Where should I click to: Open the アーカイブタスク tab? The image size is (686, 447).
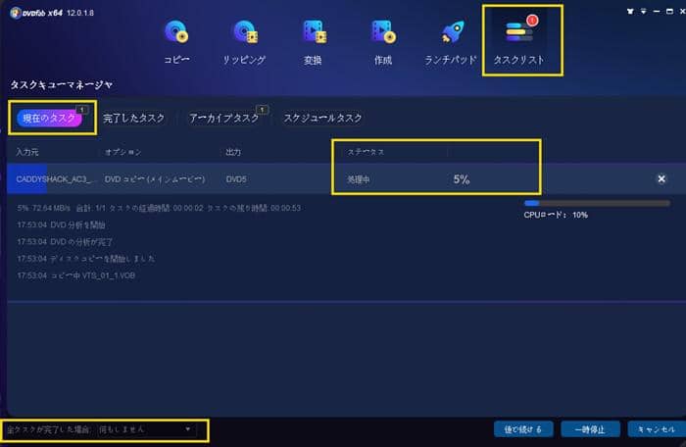pyautogui.click(x=224, y=118)
